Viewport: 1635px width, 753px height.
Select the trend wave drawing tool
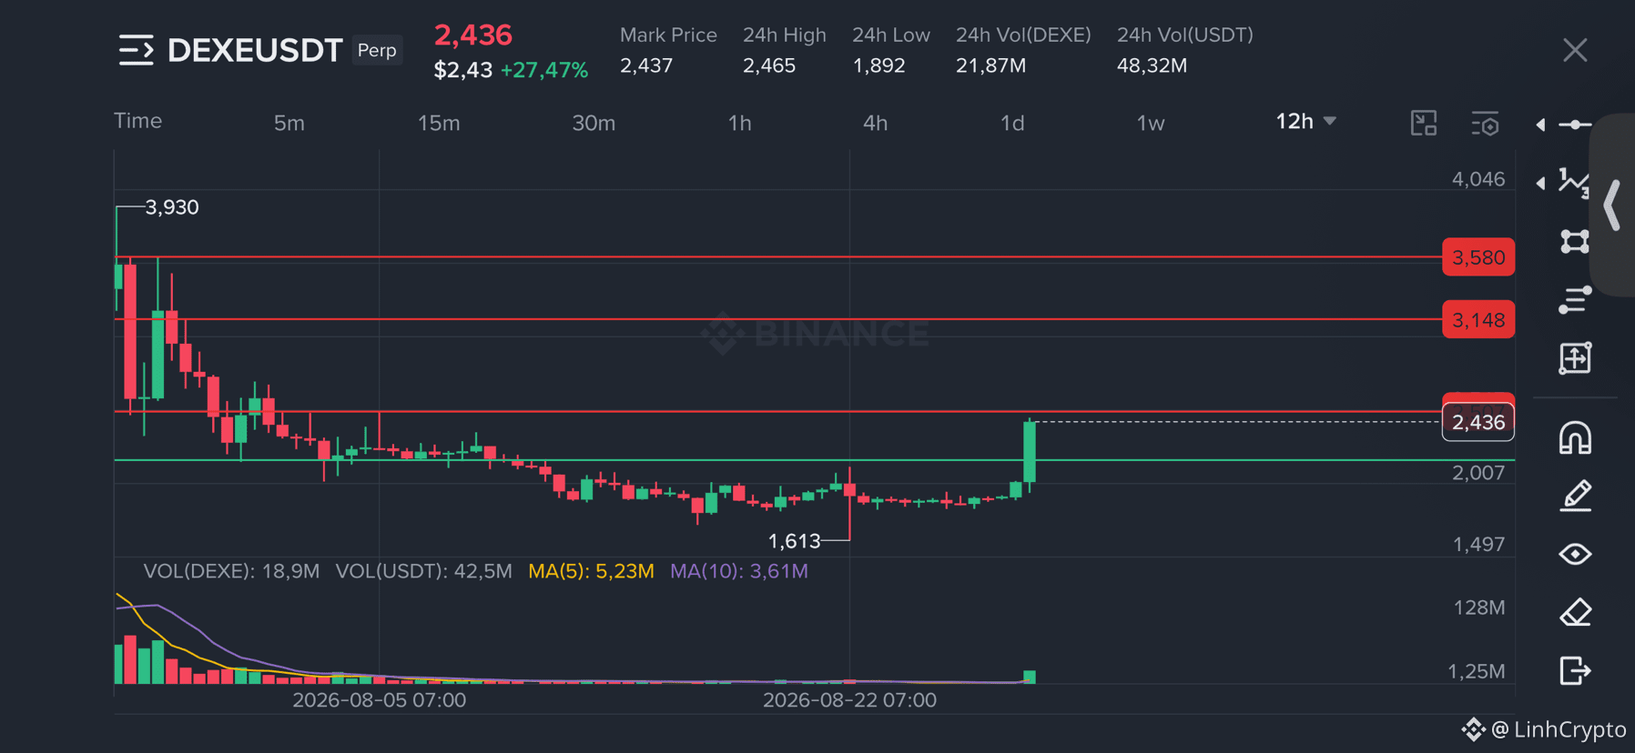coord(1575,183)
